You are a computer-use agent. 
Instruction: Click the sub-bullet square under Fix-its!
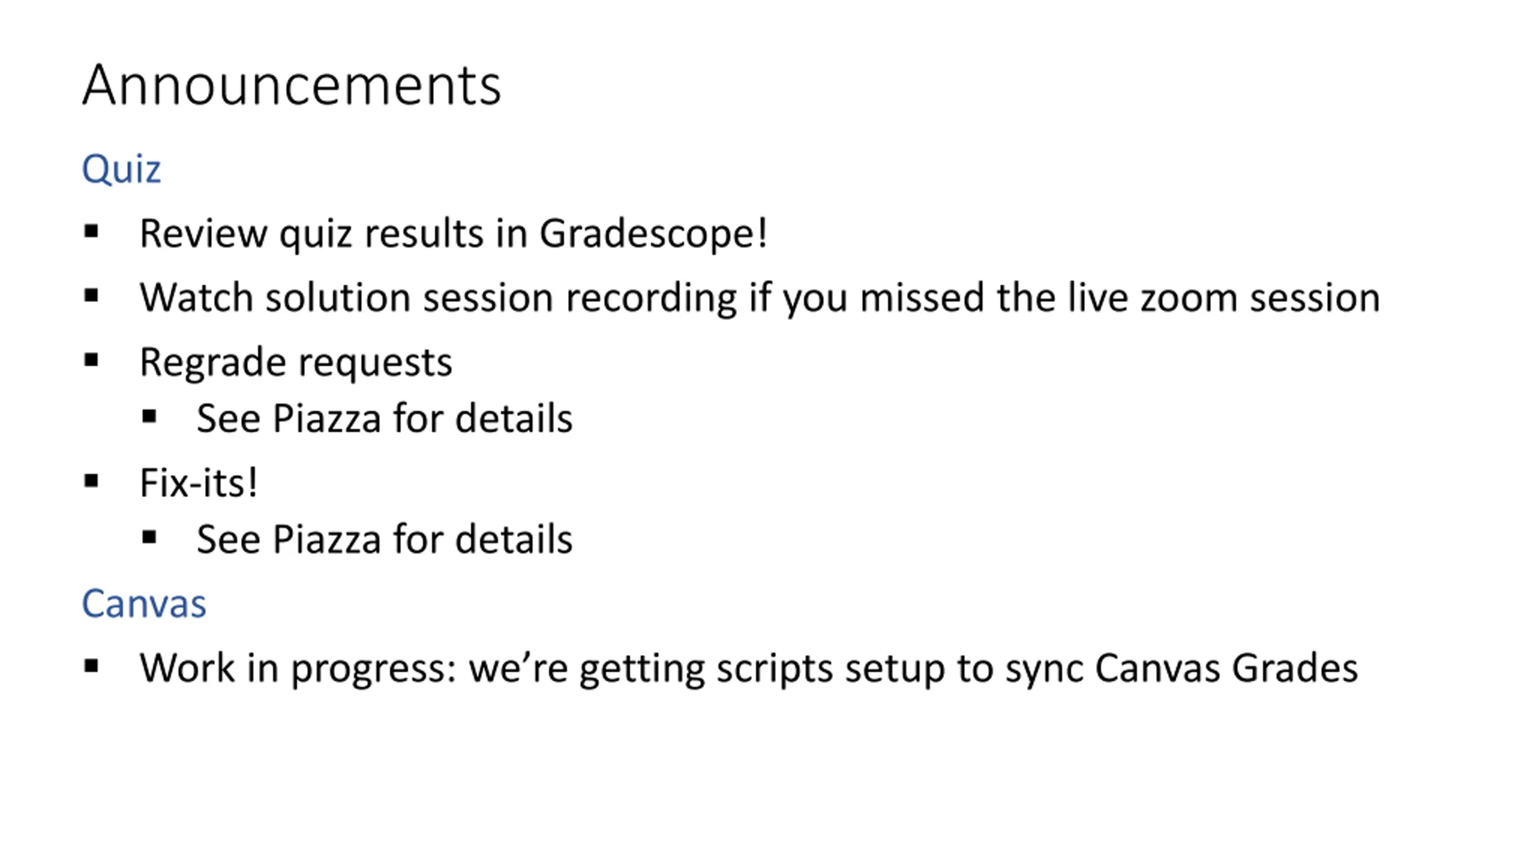pyautogui.click(x=149, y=537)
